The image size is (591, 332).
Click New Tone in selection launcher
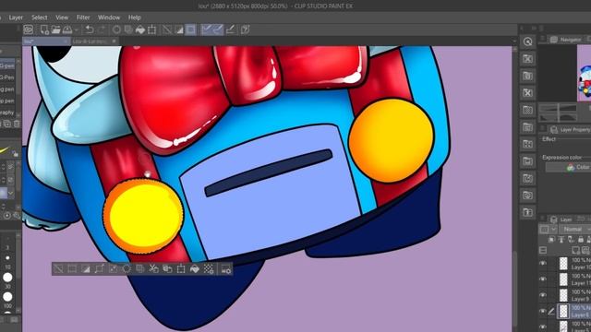point(209,268)
